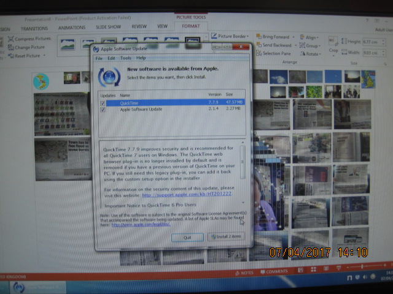Click Install 2 items button
Screen dimensions: 393x294
(227, 236)
